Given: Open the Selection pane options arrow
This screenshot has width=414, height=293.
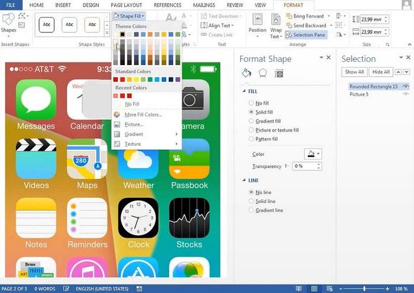Looking at the screenshot, I should tap(401, 57).
